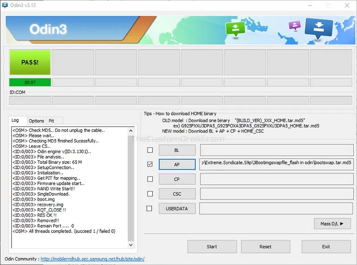Image resolution: width=357 pixels, height=265 pixels.
Task: Uncheck the AP file checkbox
Action: 150,164
